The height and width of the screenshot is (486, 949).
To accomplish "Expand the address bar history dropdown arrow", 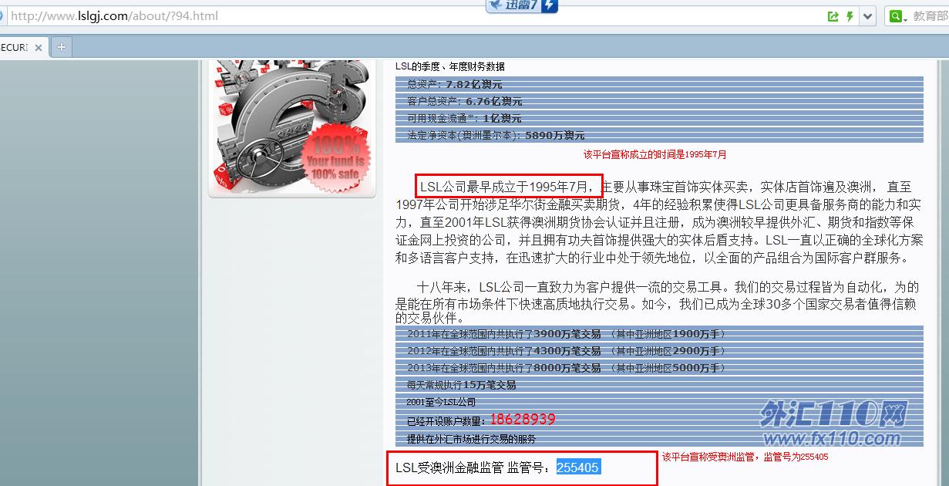I will (x=868, y=16).
